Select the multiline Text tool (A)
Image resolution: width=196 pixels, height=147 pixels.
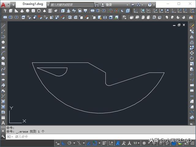point(3,123)
